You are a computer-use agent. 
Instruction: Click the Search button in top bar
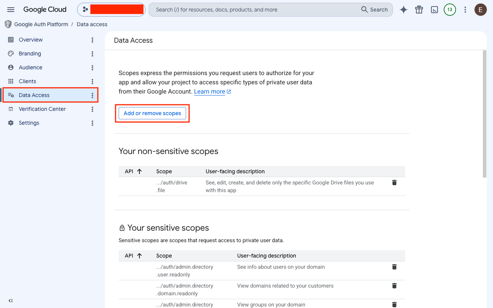pos(374,10)
